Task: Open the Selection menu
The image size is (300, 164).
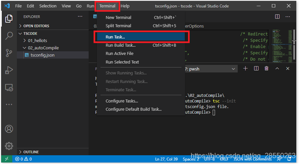Action: click(48, 6)
